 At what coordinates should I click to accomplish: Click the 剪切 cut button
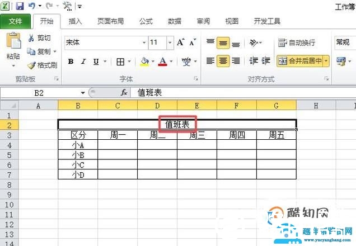(39, 38)
